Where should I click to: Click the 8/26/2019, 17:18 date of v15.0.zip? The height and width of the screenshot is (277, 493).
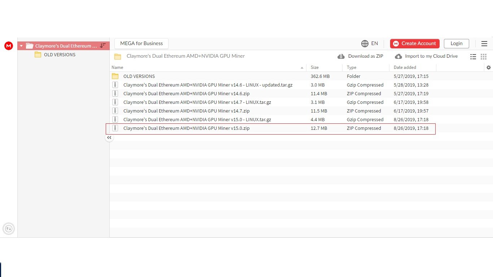point(411,128)
